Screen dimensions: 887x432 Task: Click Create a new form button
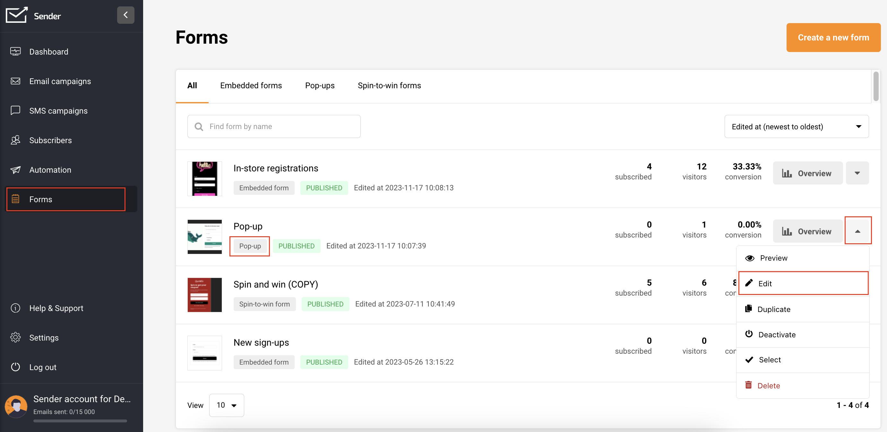833,38
